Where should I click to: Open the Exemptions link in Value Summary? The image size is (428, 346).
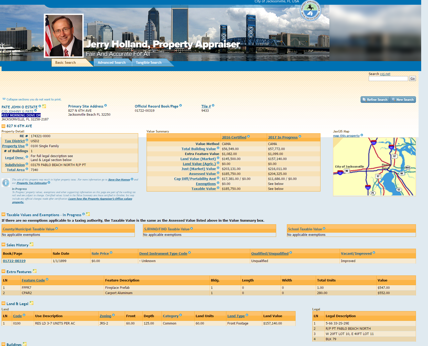point(206,184)
